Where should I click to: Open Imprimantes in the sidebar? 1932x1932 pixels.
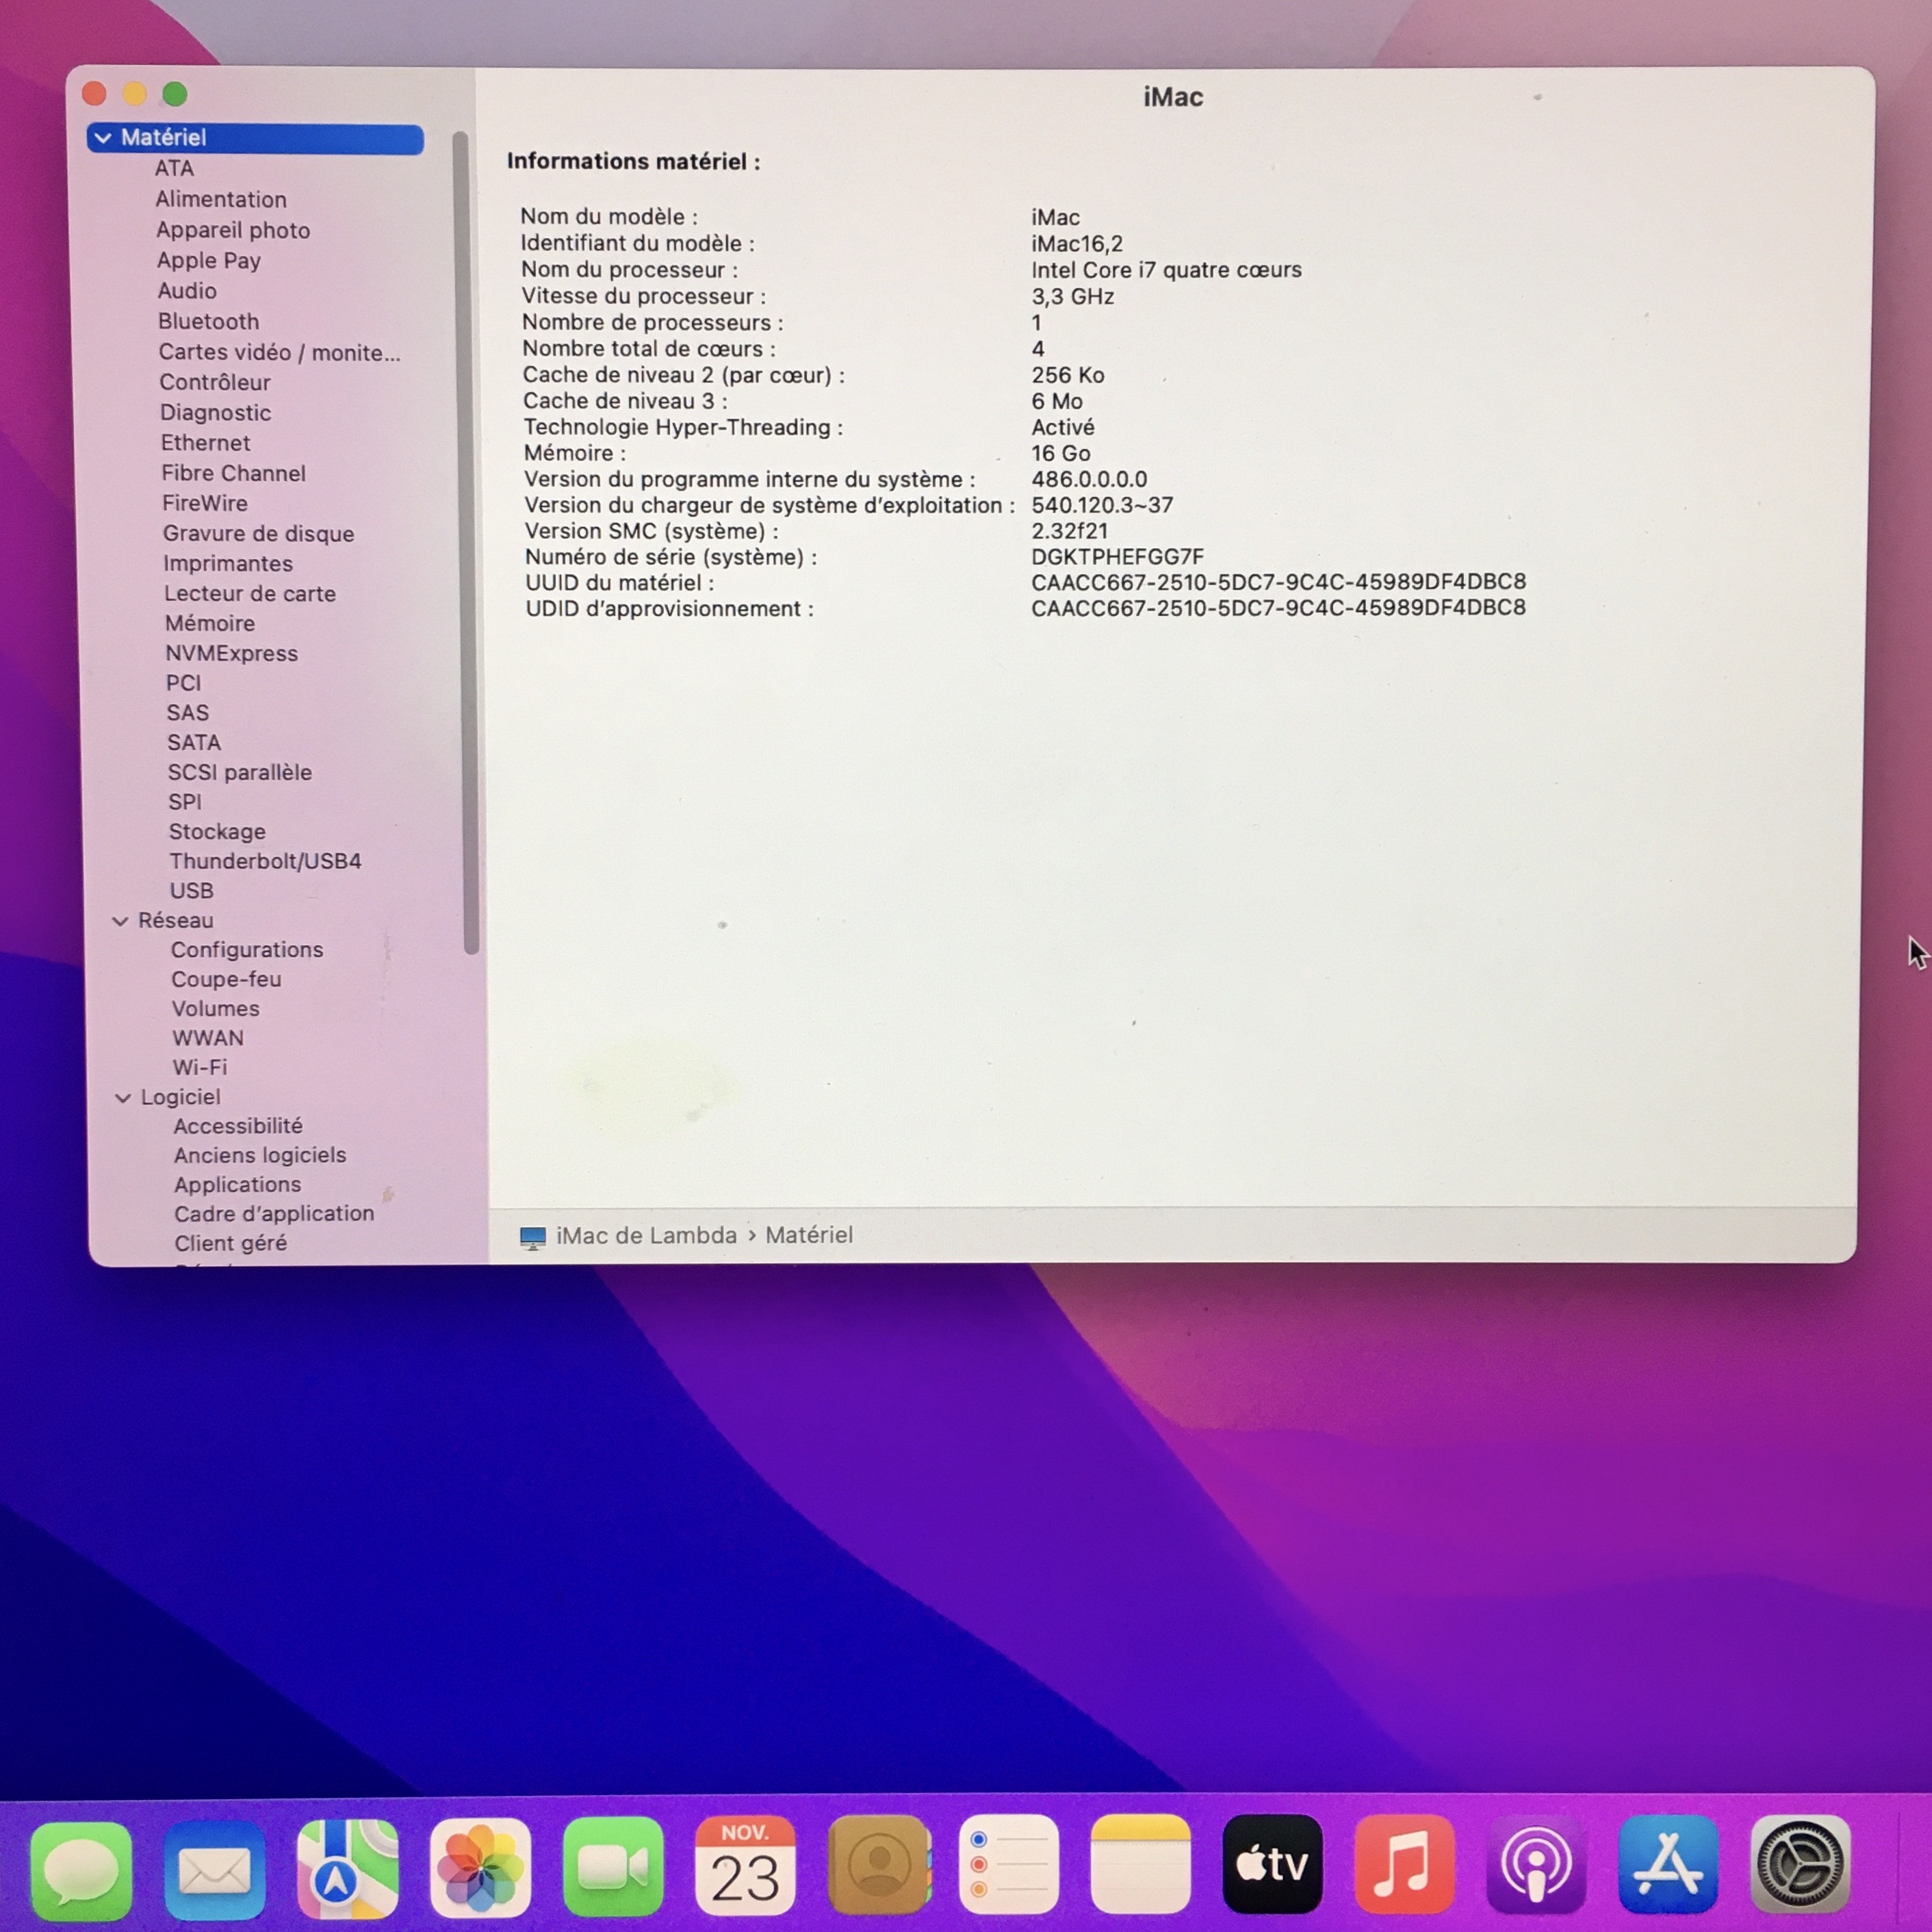(228, 564)
